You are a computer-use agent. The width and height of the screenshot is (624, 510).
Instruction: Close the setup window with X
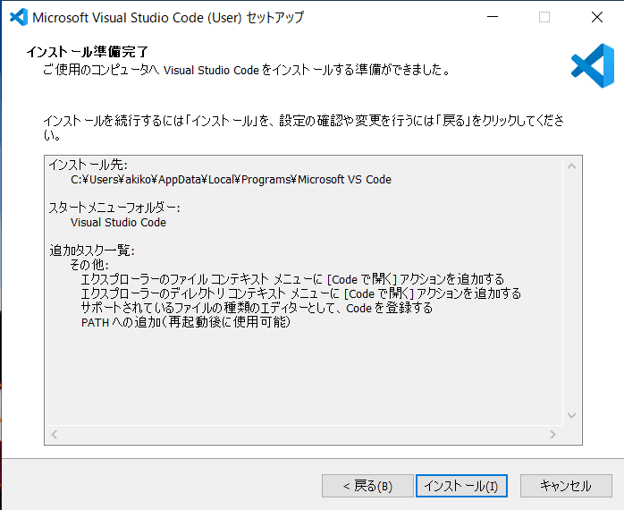(x=596, y=17)
